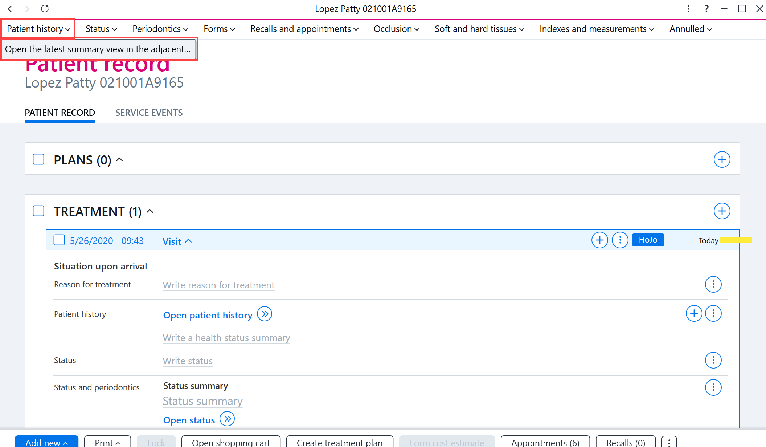
Task: Click the yellow Today marker bar
Action: tap(736, 240)
